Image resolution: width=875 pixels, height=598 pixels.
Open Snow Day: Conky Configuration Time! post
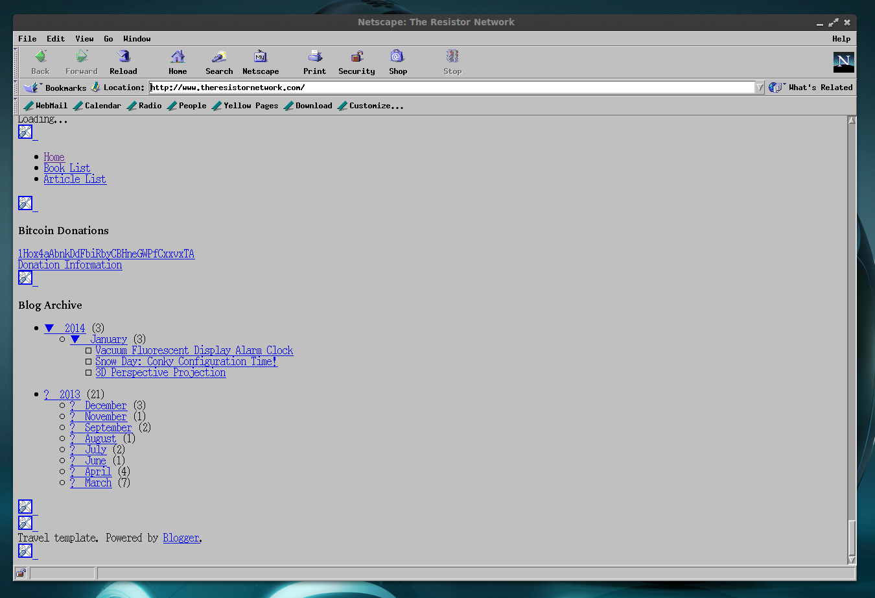(187, 361)
